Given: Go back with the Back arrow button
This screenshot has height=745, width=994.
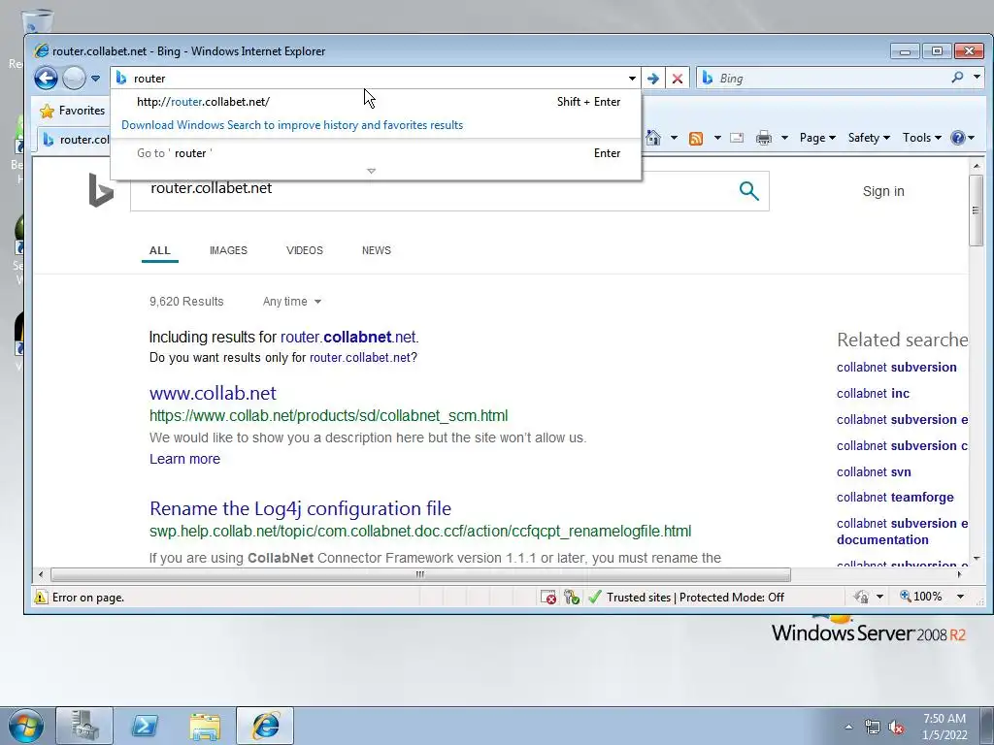Looking at the screenshot, I should tap(46, 79).
